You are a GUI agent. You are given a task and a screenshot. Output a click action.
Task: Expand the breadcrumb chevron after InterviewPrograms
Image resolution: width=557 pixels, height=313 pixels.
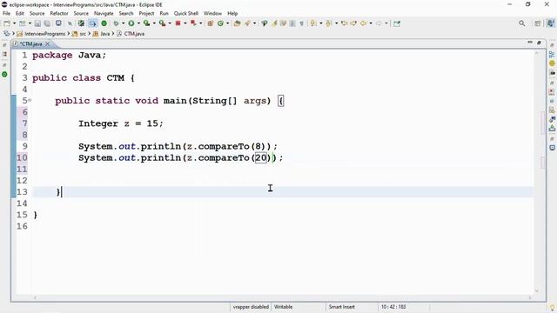click(x=69, y=34)
